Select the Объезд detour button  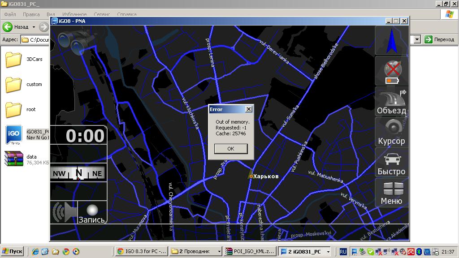(392, 102)
